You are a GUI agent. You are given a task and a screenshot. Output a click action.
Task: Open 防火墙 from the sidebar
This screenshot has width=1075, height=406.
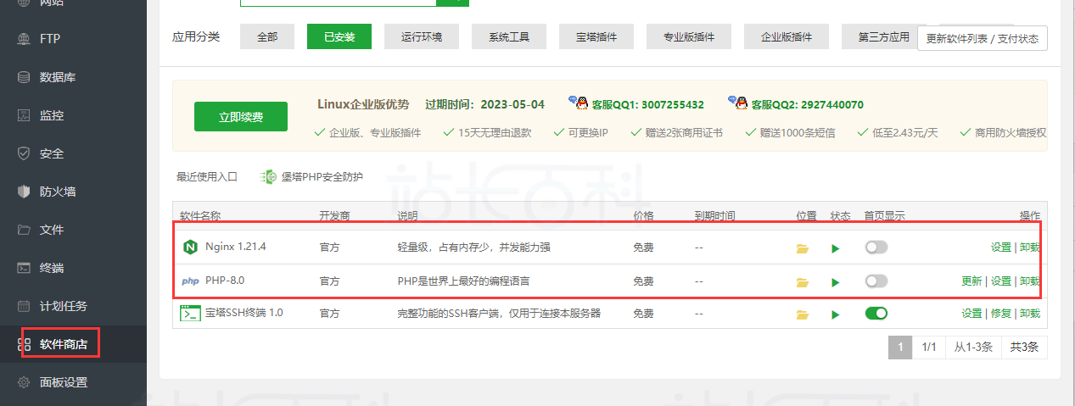pos(57,192)
